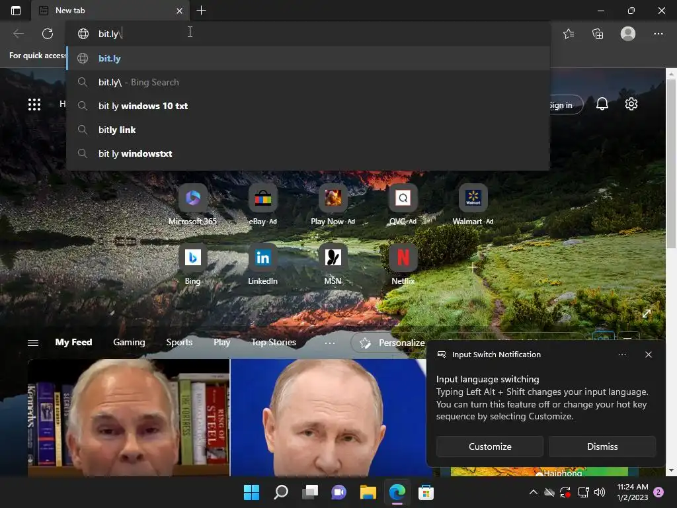Show more feed categories ellipsis
The height and width of the screenshot is (508, 677).
click(329, 343)
